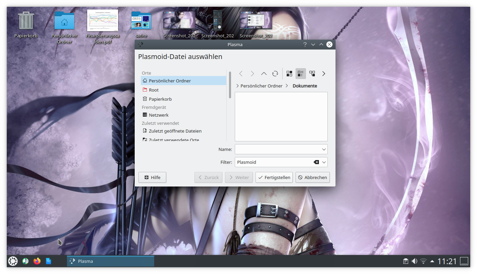Go forward with the right arrow in the file toolbar

coord(252,74)
